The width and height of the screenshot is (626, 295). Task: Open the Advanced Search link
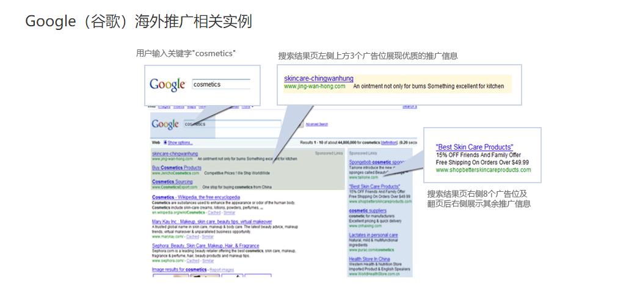(x=317, y=125)
